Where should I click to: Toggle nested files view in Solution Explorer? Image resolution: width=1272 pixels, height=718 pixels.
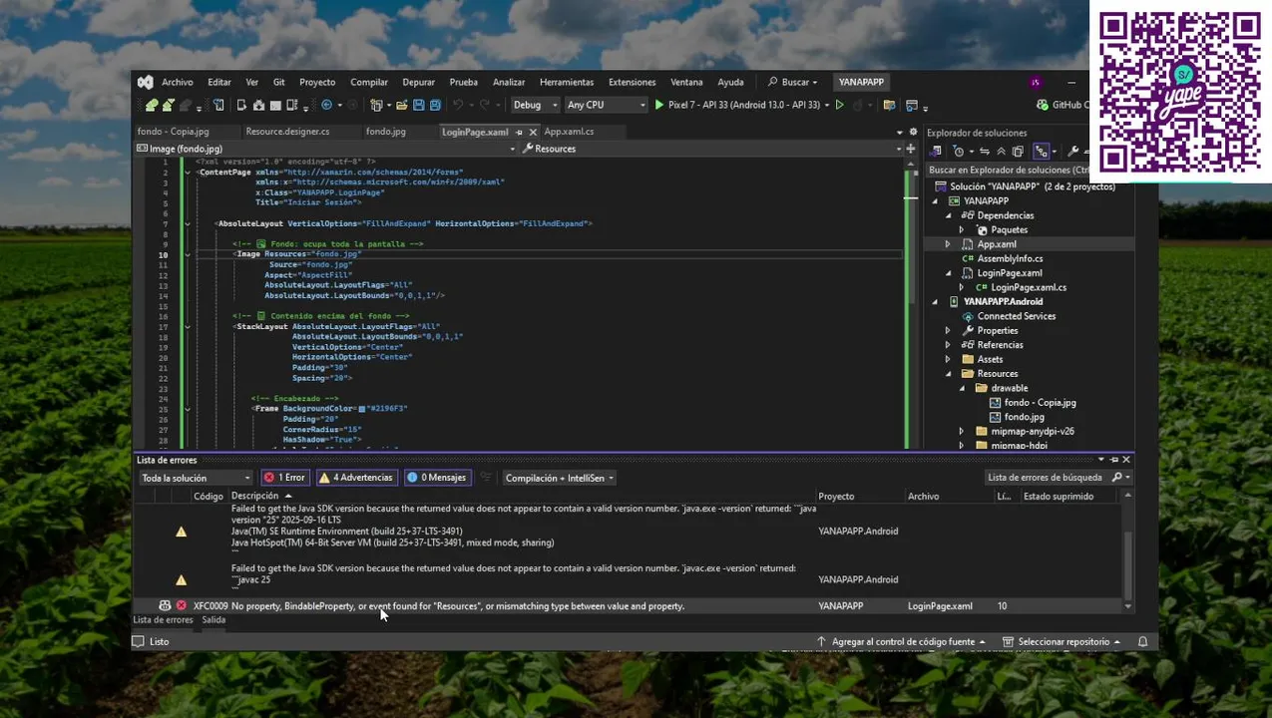click(1042, 152)
